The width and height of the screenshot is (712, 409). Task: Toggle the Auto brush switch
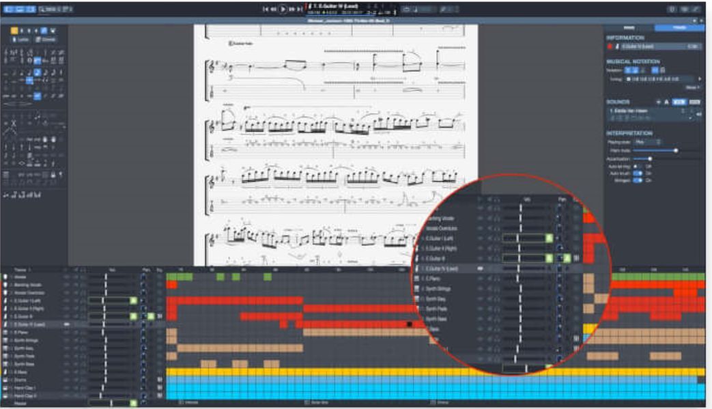[x=637, y=173]
